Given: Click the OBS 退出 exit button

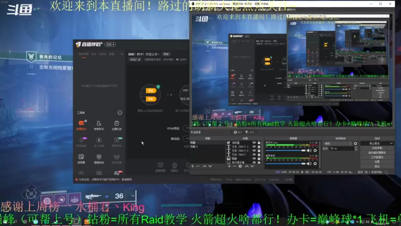Looking at the screenshot, I should pos(377,167).
